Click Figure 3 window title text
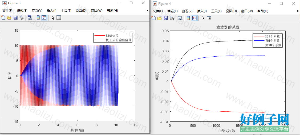The image size is (300, 135). click(14, 3)
